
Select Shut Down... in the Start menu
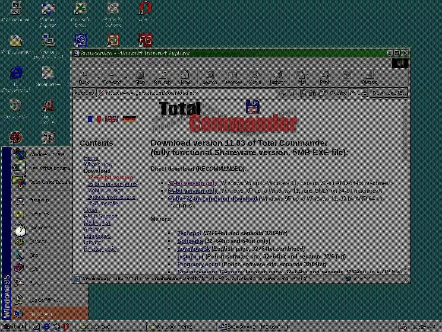pyautogui.click(x=49, y=314)
